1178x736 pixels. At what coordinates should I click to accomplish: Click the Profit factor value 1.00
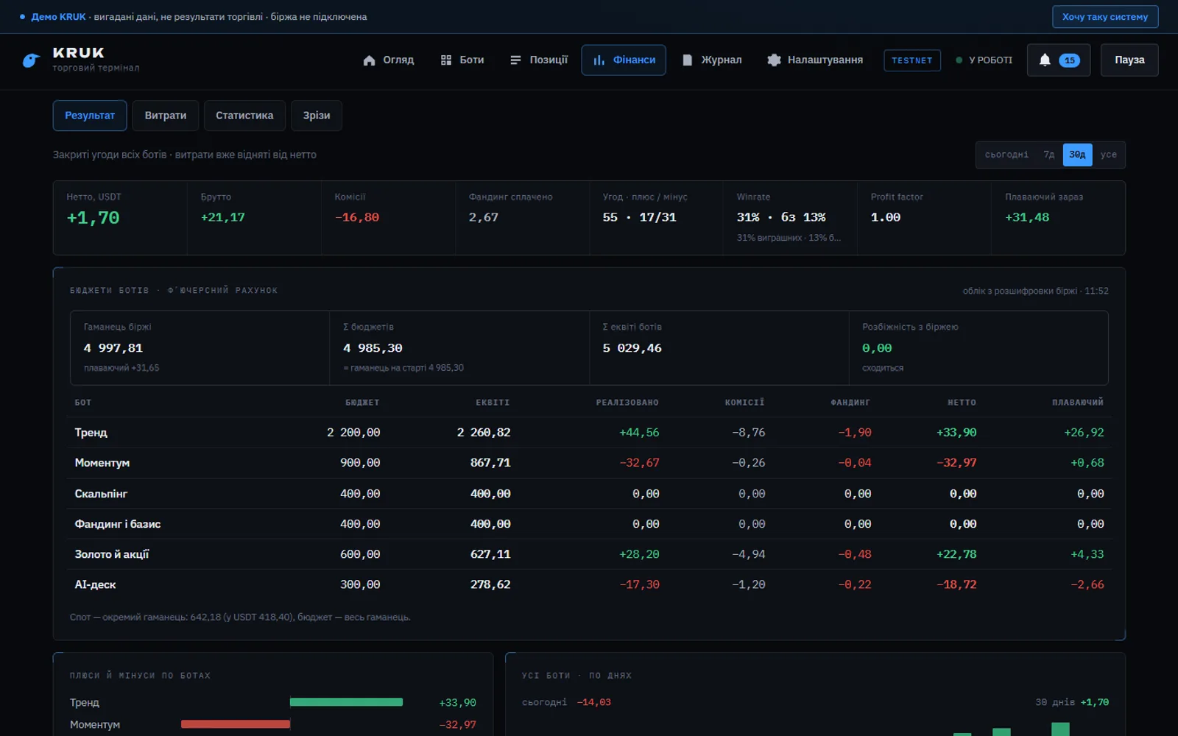pyautogui.click(x=886, y=217)
